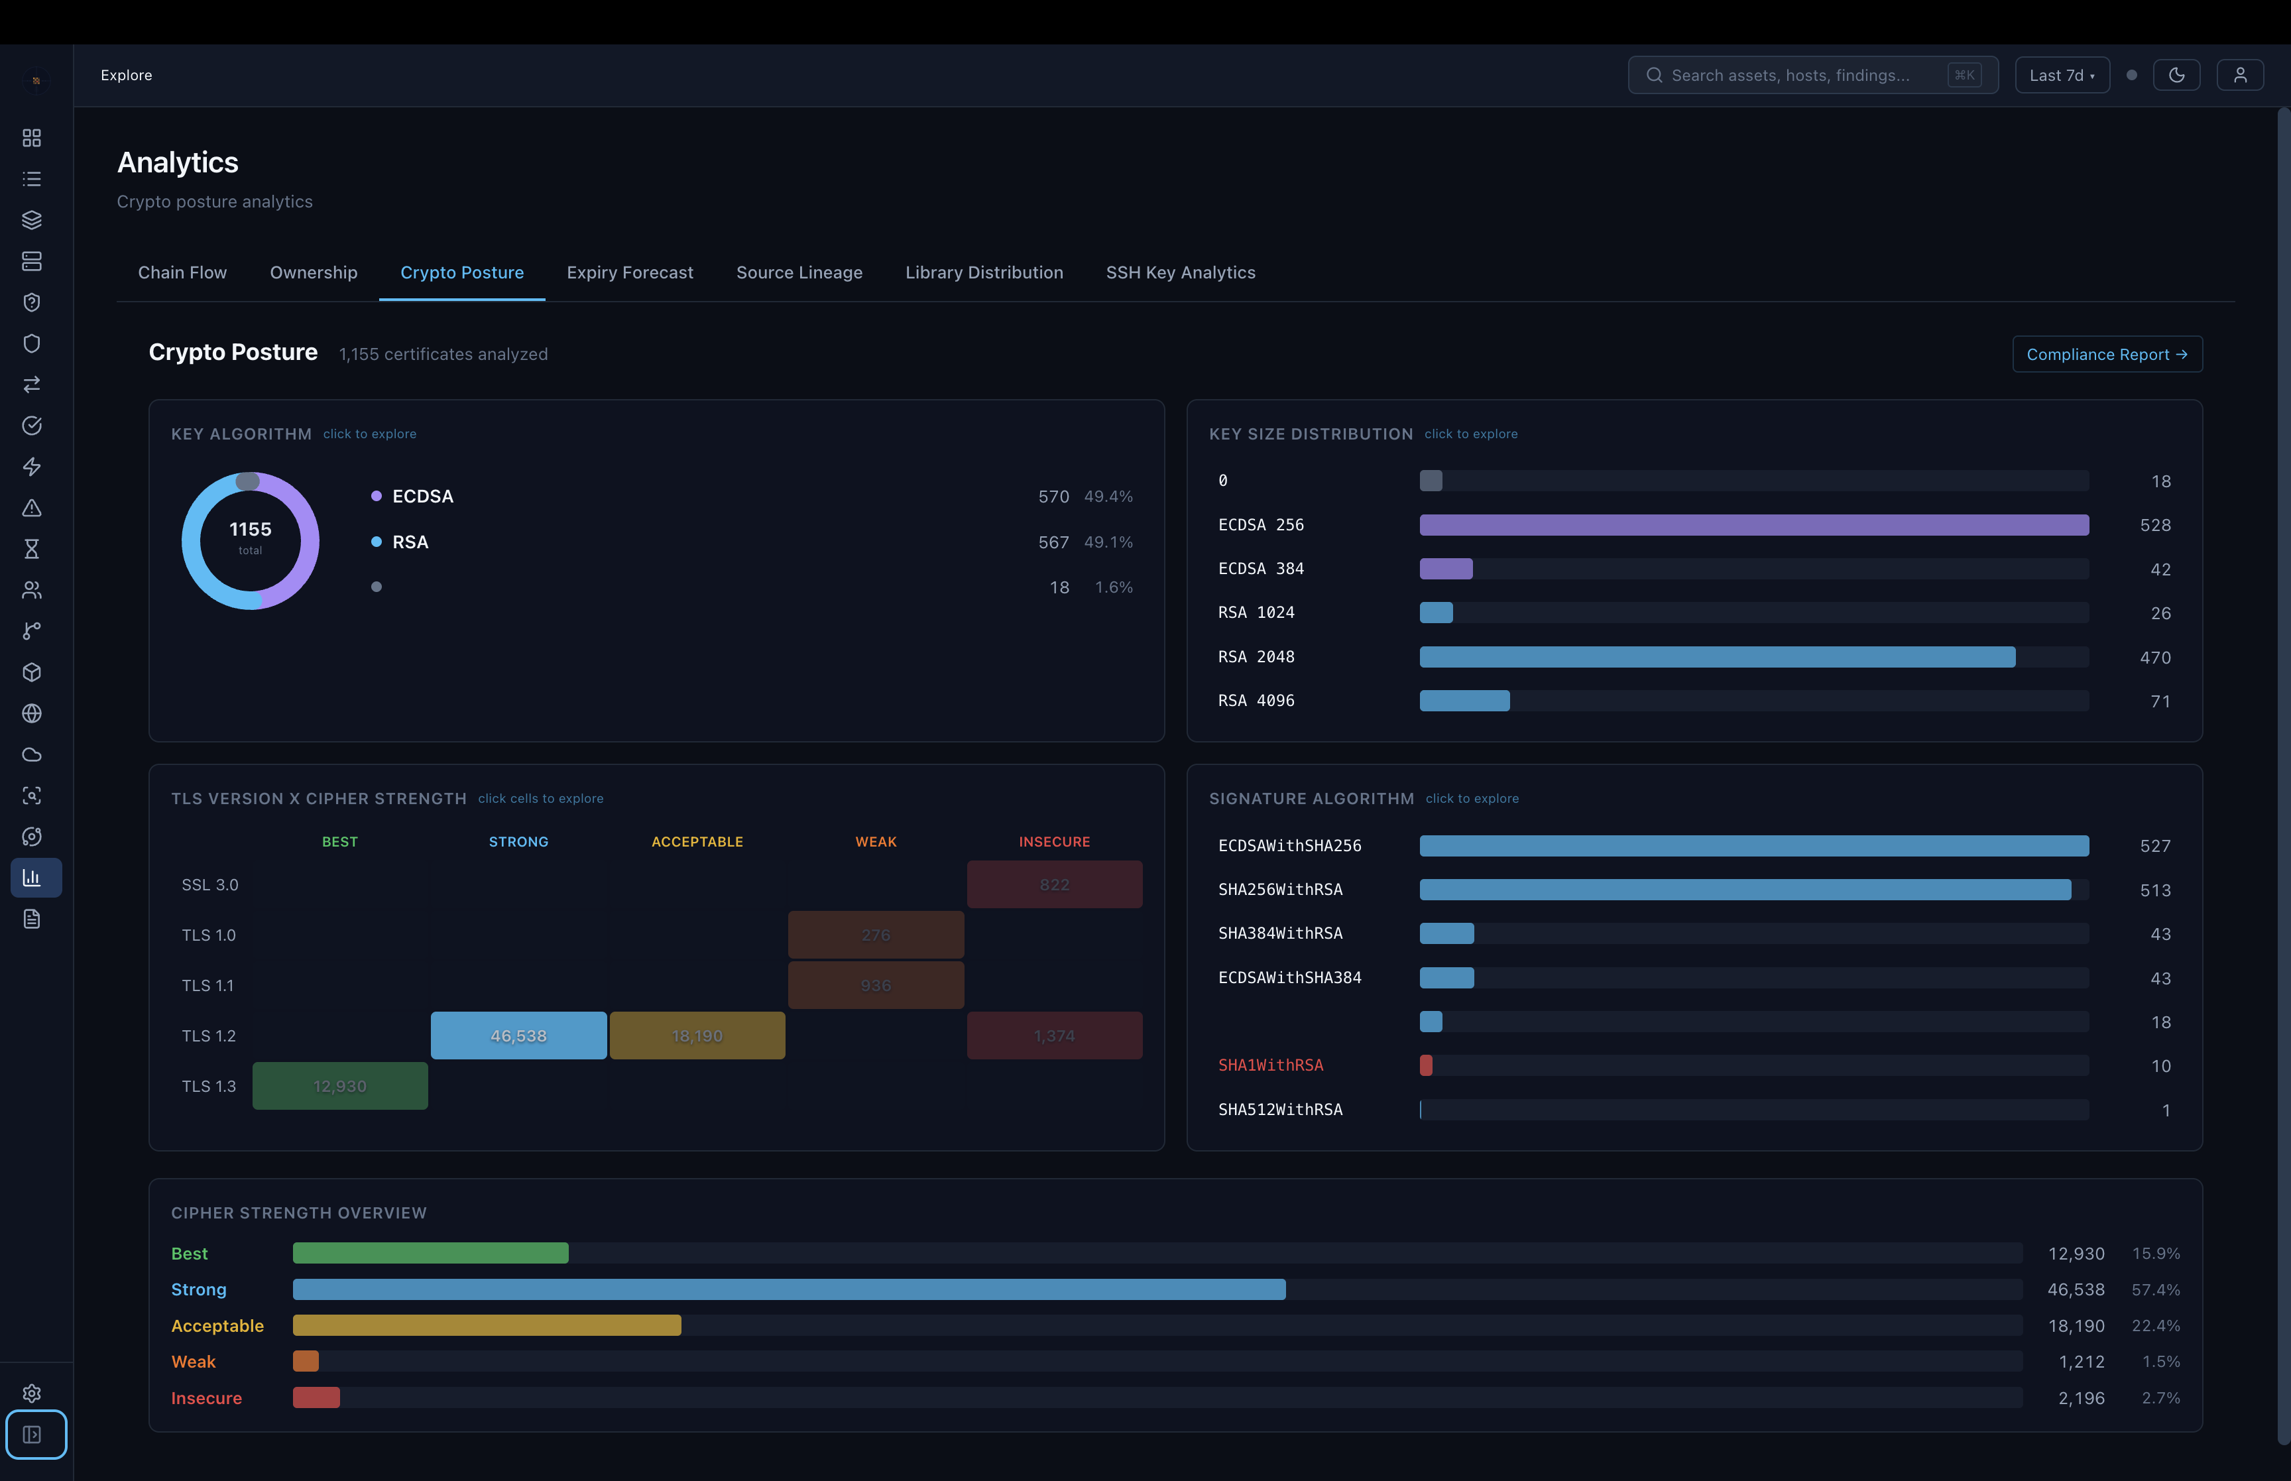
Task: Click the Strong cipher strength bar
Action: tap(788, 1289)
